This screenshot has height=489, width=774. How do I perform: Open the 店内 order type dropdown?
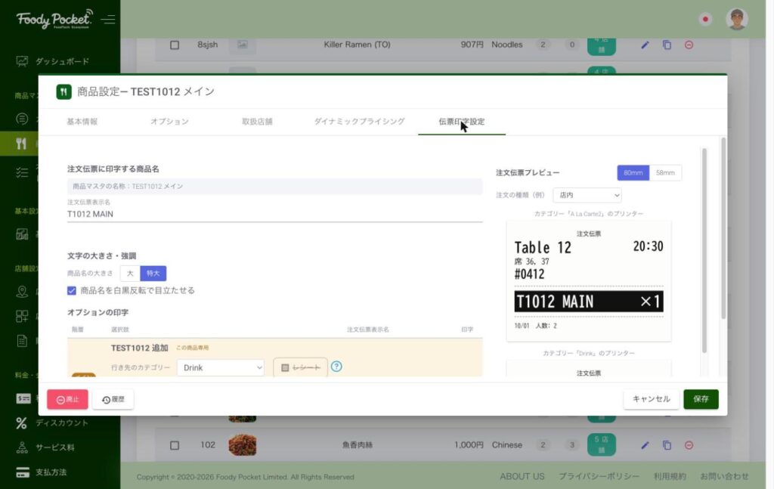tap(587, 196)
